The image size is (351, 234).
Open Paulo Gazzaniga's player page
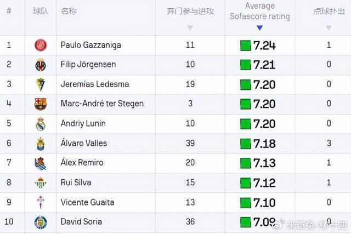point(91,45)
